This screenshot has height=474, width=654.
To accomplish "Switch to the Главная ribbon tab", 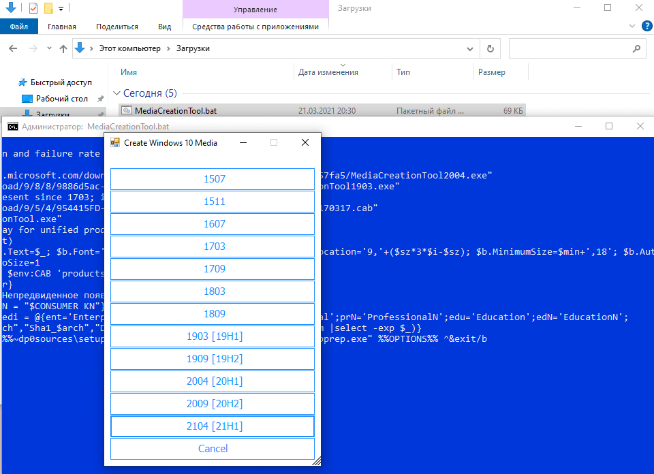I will coord(62,27).
